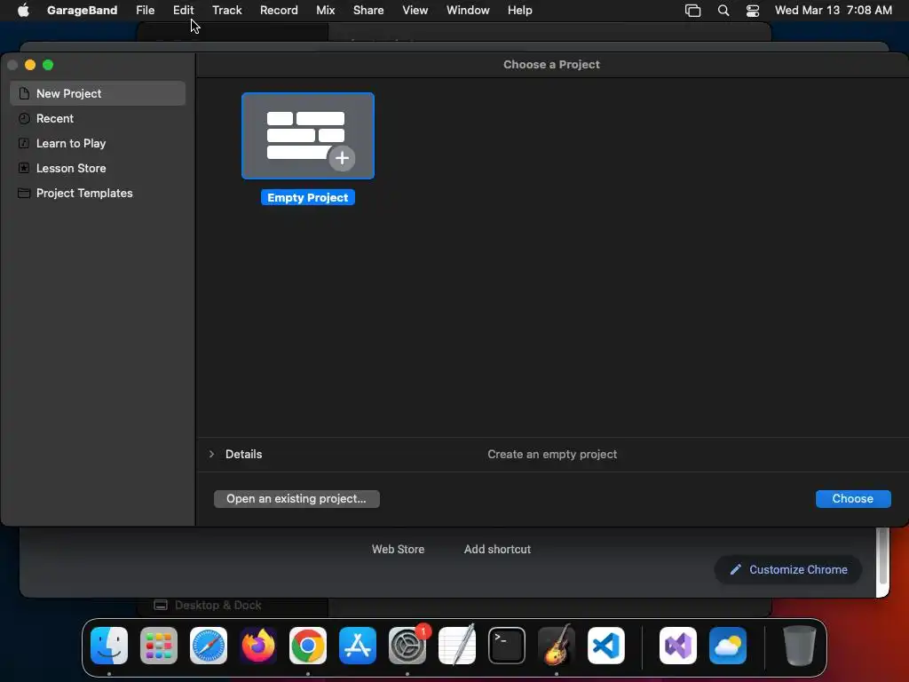Open Terminal from the Dock
The image size is (909, 682).
coord(507,646)
